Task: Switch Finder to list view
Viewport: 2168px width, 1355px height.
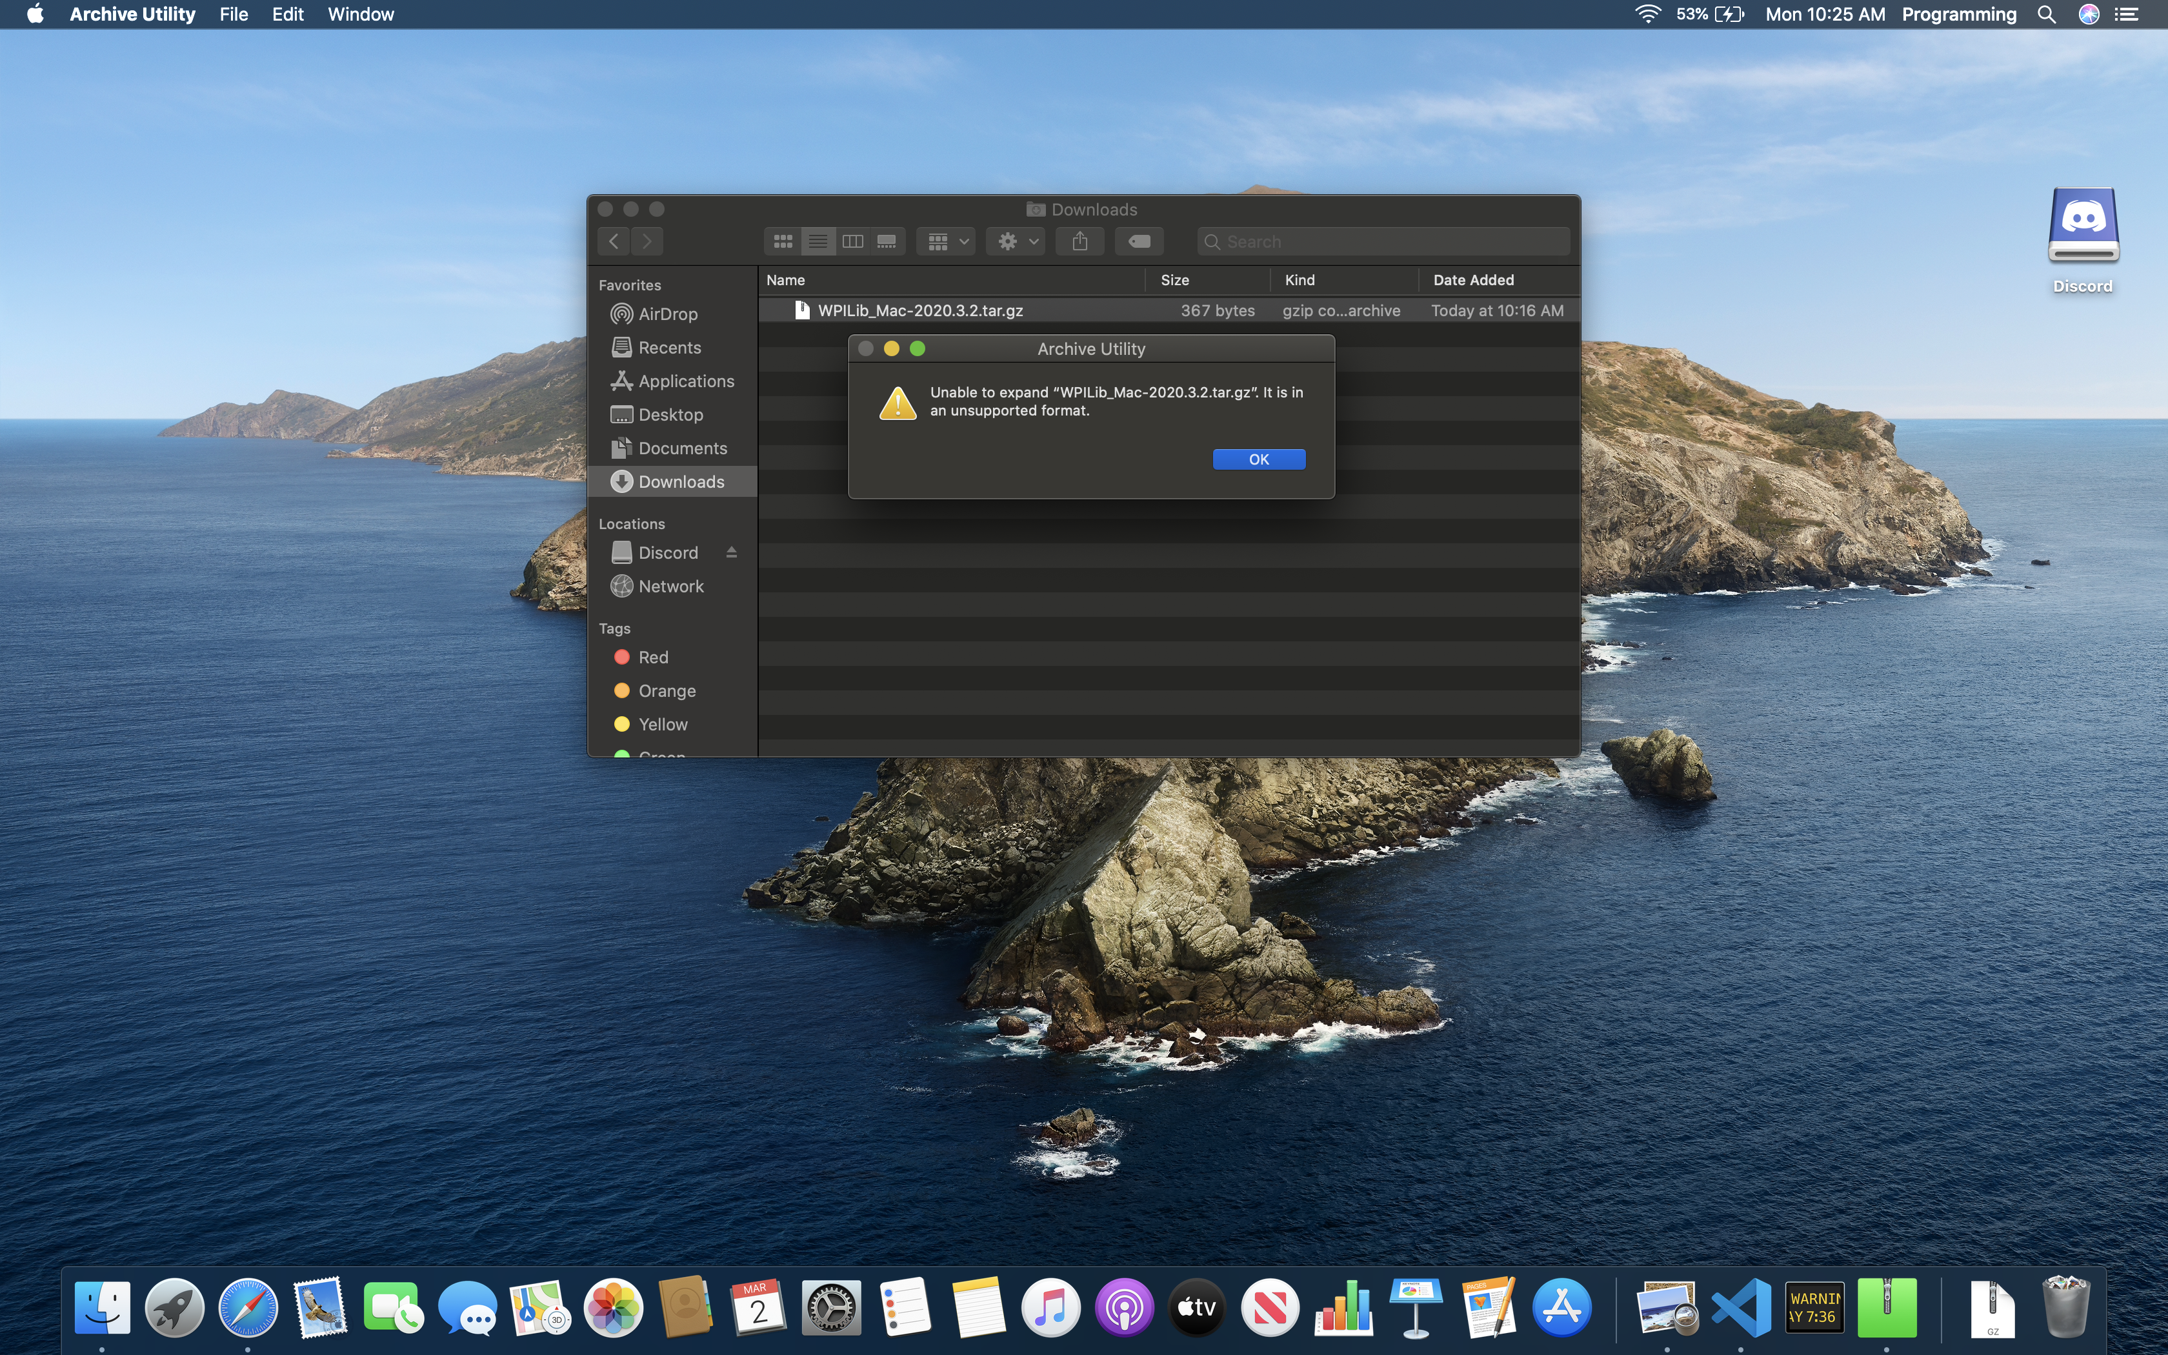Action: coord(817,241)
